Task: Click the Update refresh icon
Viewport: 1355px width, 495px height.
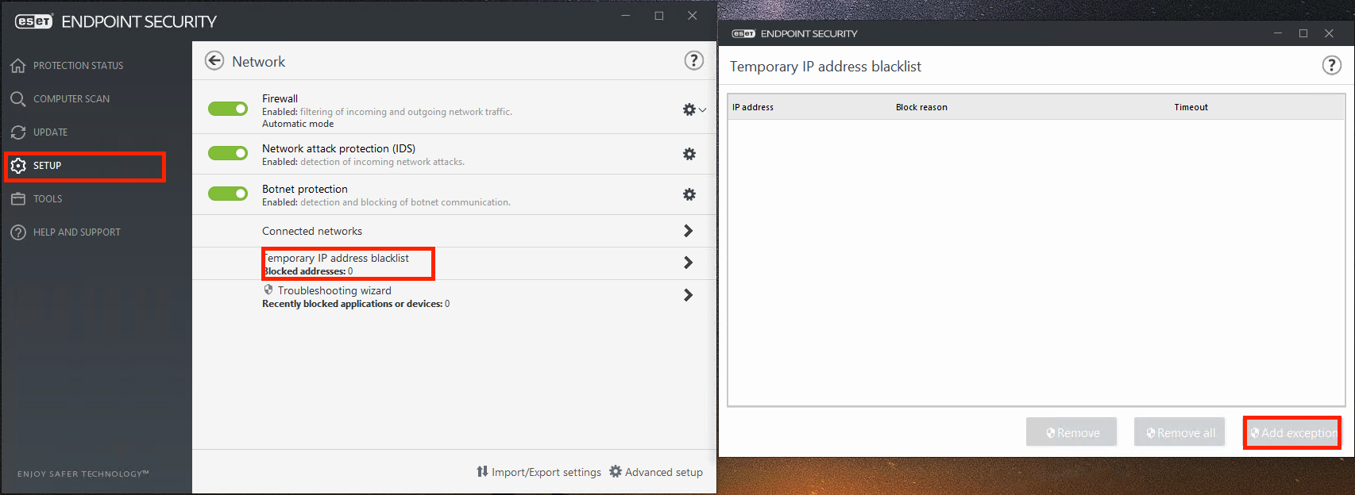Action: [x=18, y=132]
